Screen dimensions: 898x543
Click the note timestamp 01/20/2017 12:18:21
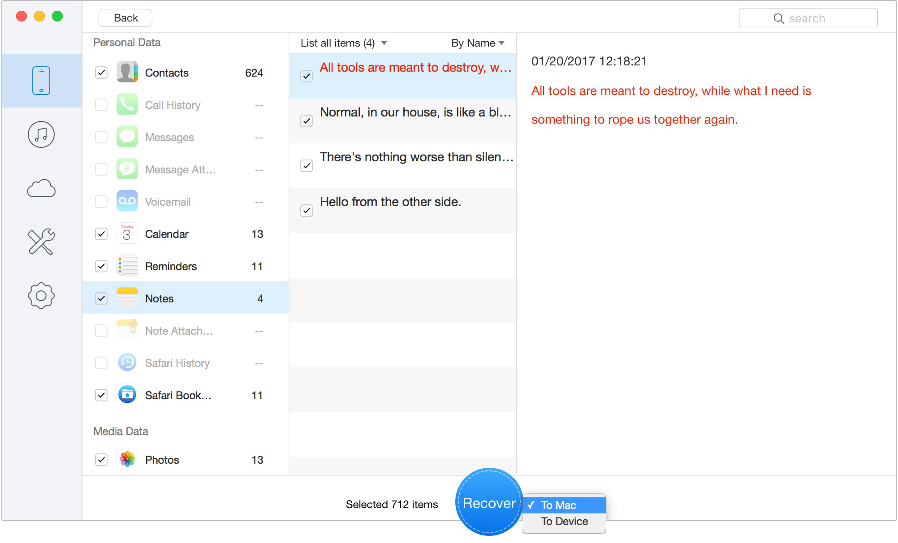589,61
